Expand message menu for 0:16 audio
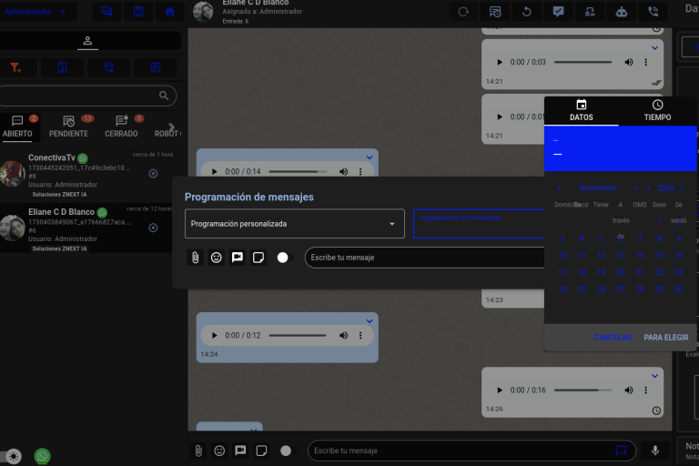 tap(655, 376)
